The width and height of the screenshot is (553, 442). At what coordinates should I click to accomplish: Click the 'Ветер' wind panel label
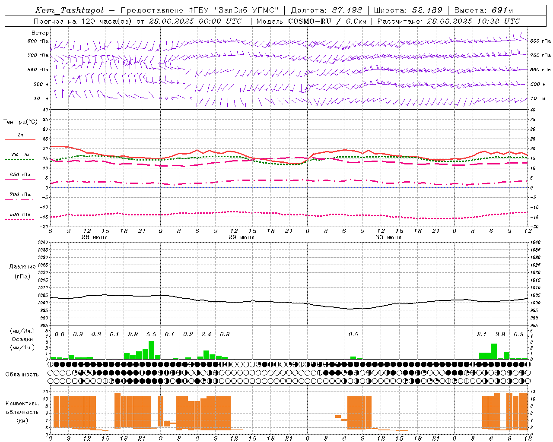[40, 33]
